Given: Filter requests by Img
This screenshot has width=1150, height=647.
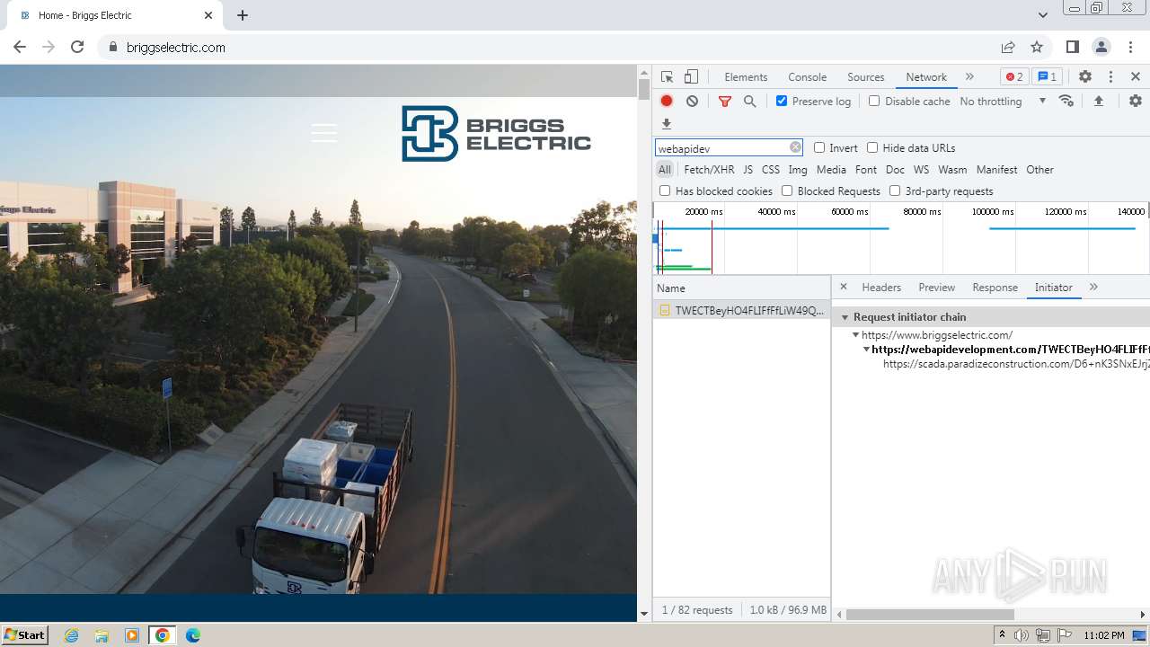Looking at the screenshot, I should coord(798,170).
